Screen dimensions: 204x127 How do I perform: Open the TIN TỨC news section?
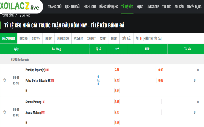pos(167,7)
